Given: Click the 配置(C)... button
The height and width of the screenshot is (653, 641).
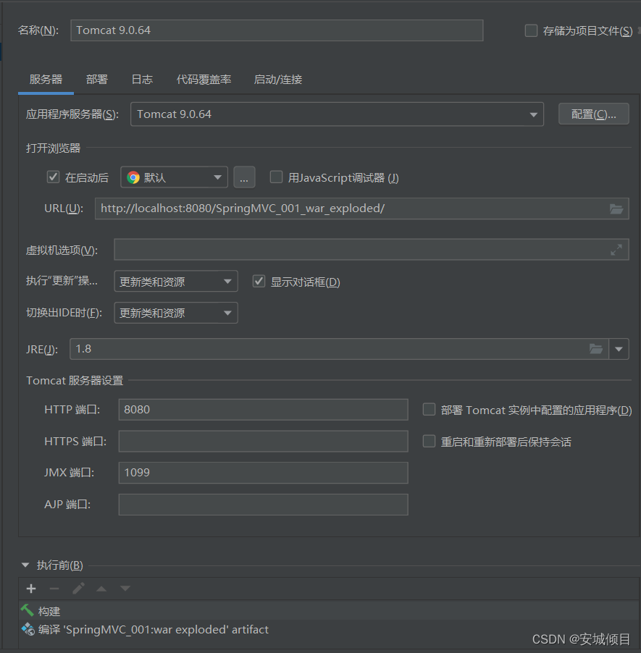Looking at the screenshot, I should pos(593,114).
